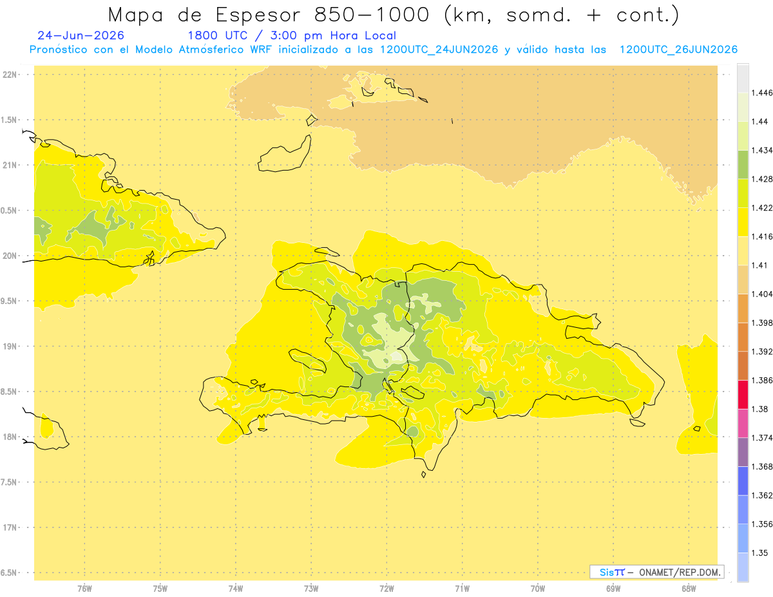Click the longitude label '69W'

point(613,589)
